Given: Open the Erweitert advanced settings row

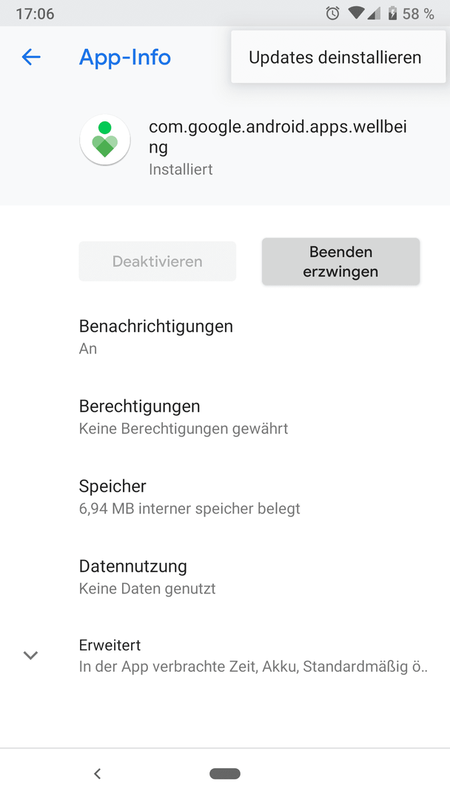Looking at the screenshot, I should pos(225,656).
